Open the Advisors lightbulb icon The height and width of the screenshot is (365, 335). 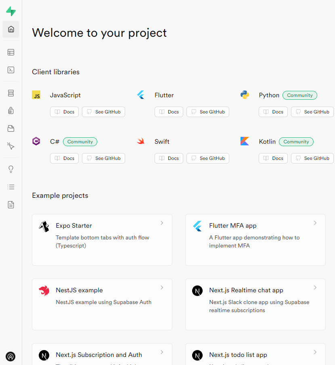pos(11,169)
